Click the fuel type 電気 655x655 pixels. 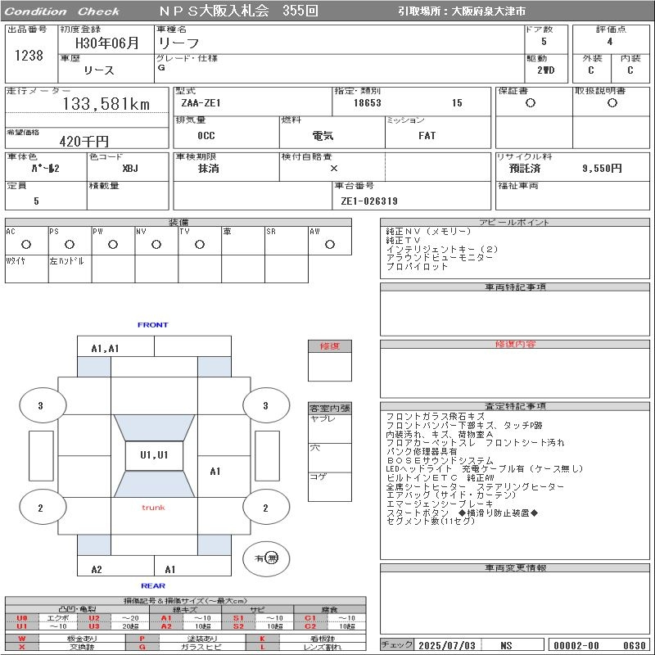323,135
